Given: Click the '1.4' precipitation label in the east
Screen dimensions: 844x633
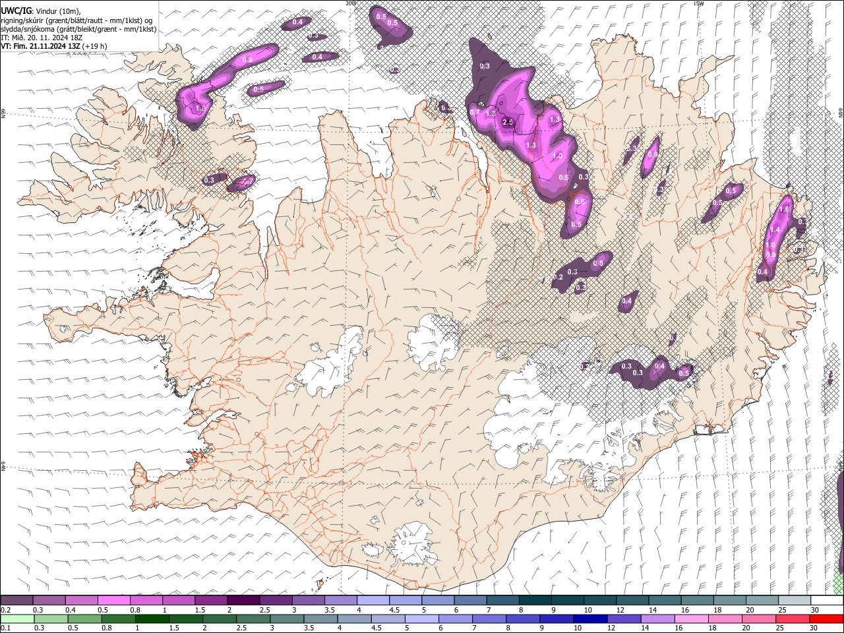Looking at the screenshot, I should (775, 230).
